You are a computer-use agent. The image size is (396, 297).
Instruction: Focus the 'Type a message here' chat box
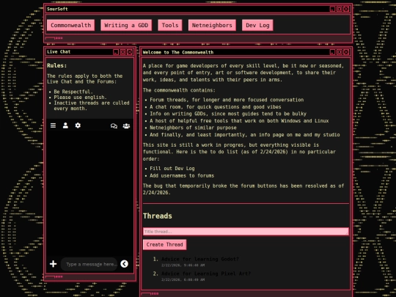89,264
